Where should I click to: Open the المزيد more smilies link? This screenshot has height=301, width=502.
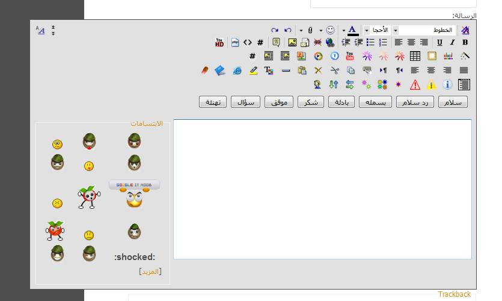coord(150,272)
